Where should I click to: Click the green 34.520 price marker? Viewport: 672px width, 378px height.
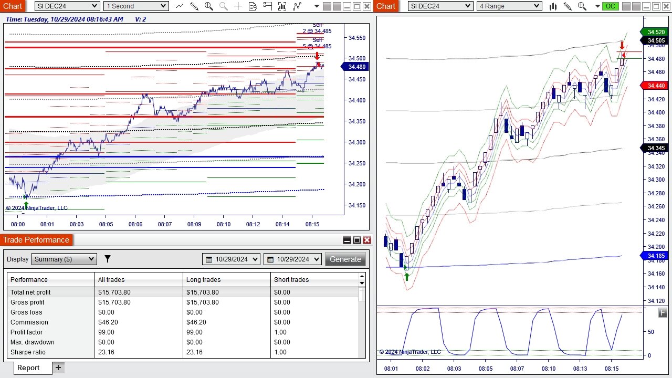[655, 32]
